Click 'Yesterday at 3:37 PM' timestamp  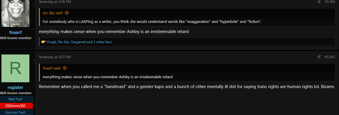(55, 57)
